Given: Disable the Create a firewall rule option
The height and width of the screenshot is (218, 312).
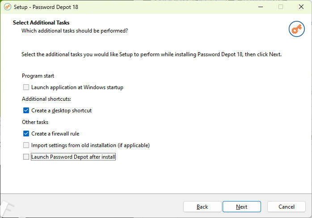Looking at the screenshot, I should (26, 134).
